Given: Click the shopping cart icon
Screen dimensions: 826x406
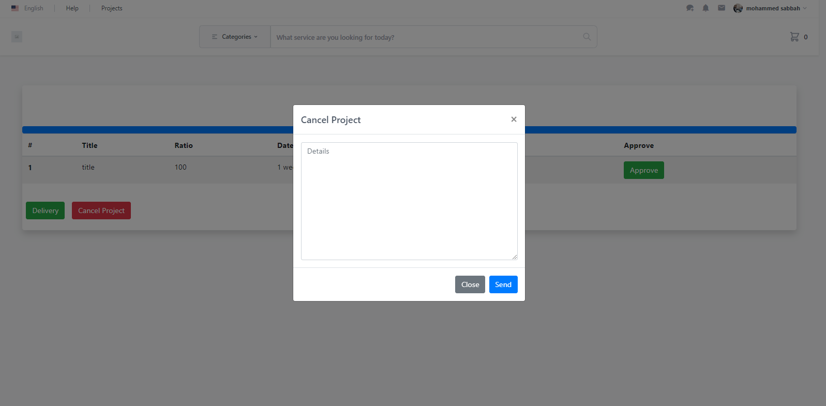Looking at the screenshot, I should click(794, 37).
